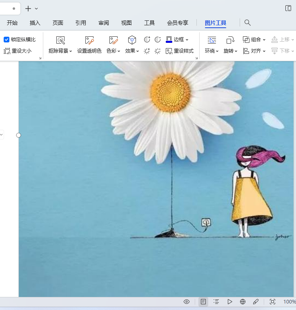
Task: Expand the 边框 dropdown arrow
Action: coord(187,40)
